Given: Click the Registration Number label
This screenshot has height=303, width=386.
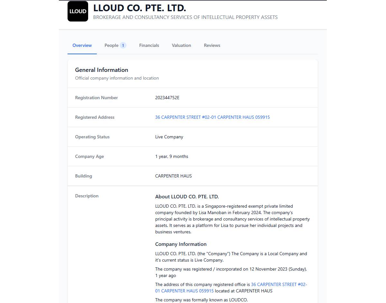Looking at the screenshot, I should (96, 98).
